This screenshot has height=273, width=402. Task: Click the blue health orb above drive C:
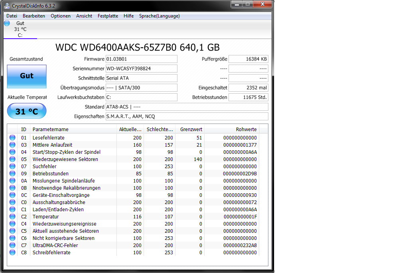pos(7,23)
